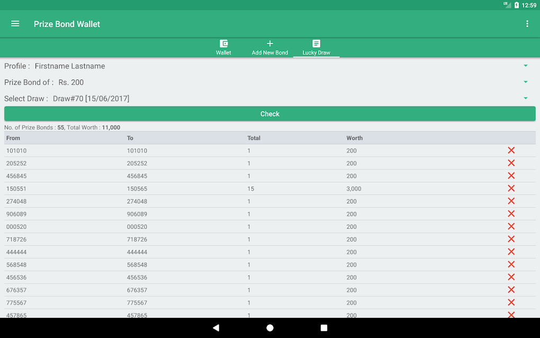Click the Prize Bond Wallet title
Image resolution: width=540 pixels, height=338 pixels.
[67, 24]
